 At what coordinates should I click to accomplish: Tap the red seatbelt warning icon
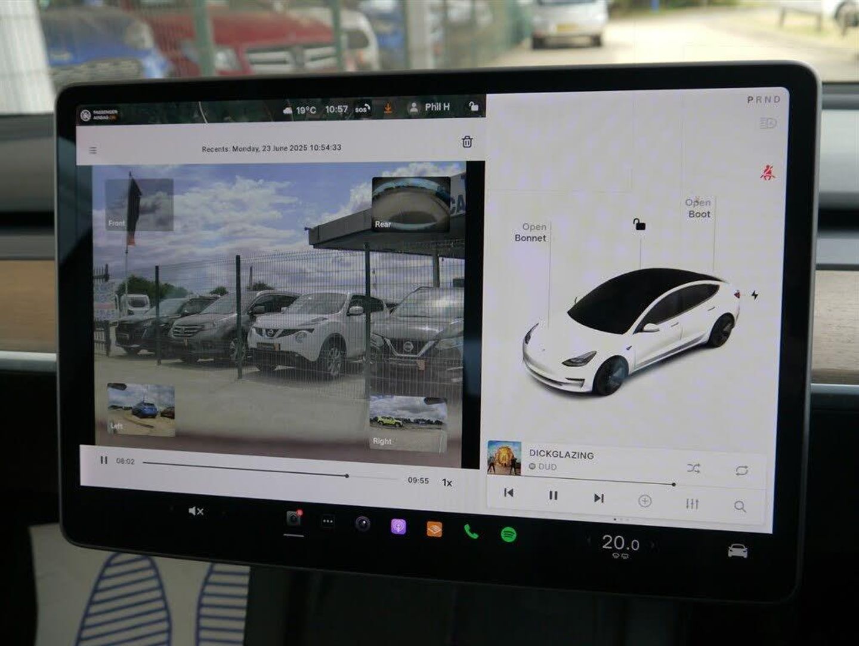(767, 173)
